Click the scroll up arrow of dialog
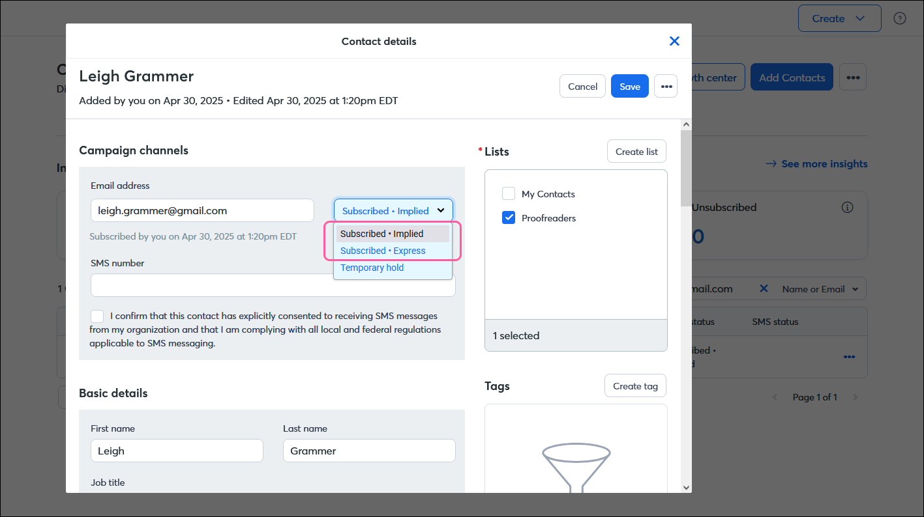The image size is (924, 517). (686, 124)
